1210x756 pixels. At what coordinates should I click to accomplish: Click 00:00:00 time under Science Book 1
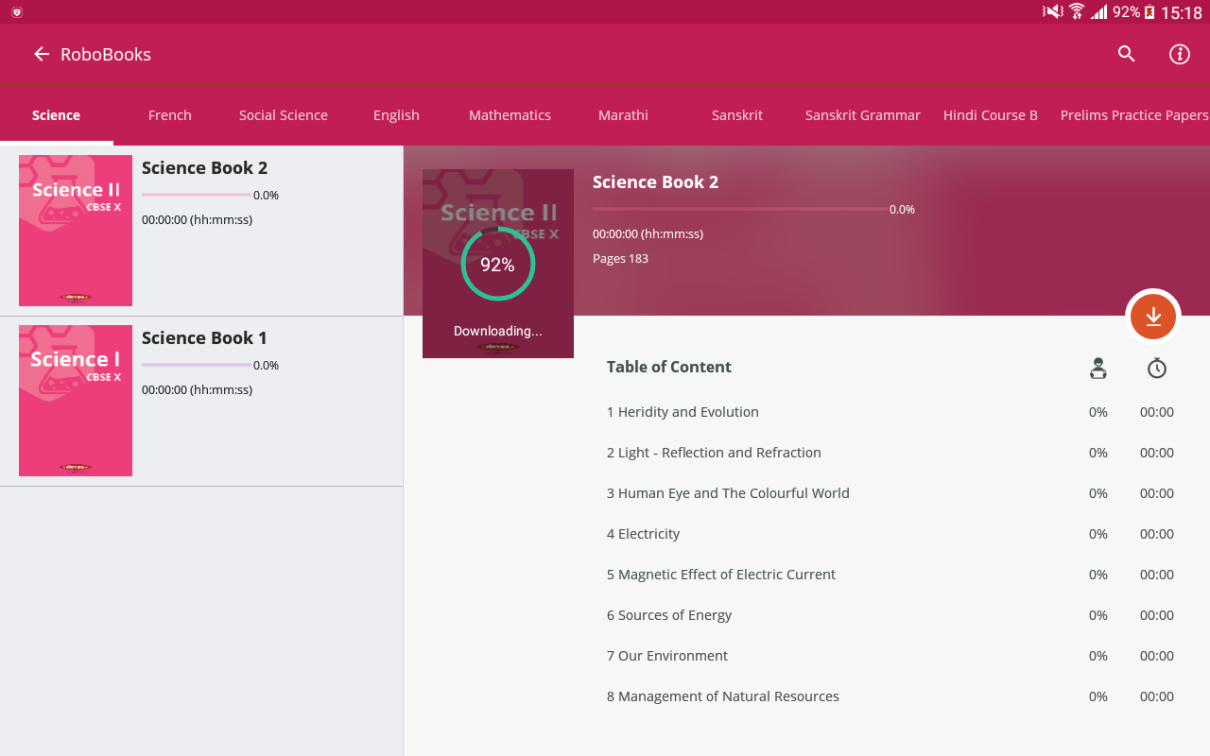[x=197, y=389]
